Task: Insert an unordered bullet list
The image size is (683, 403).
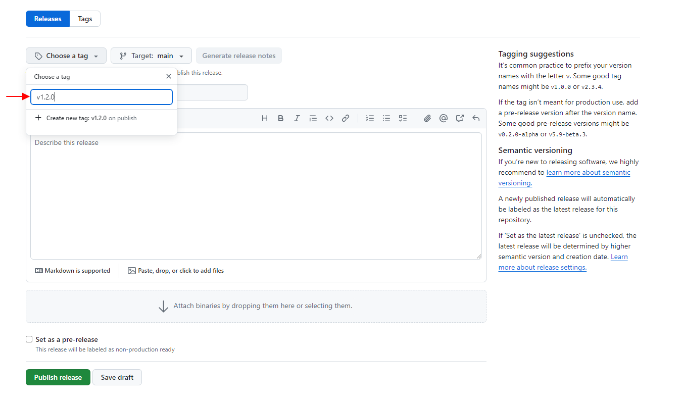Action: tap(386, 118)
